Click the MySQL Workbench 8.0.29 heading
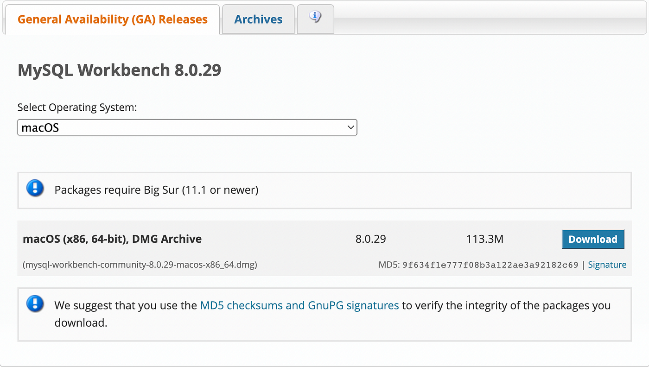This screenshot has width=649, height=367. pyautogui.click(x=119, y=70)
